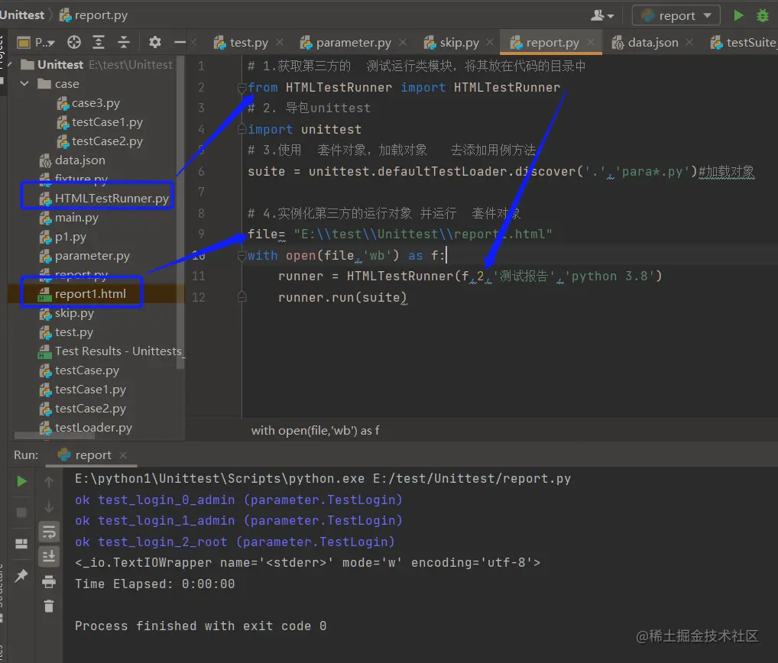Open Project panel settings gear
This screenshot has width=778, height=663.
(x=155, y=43)
